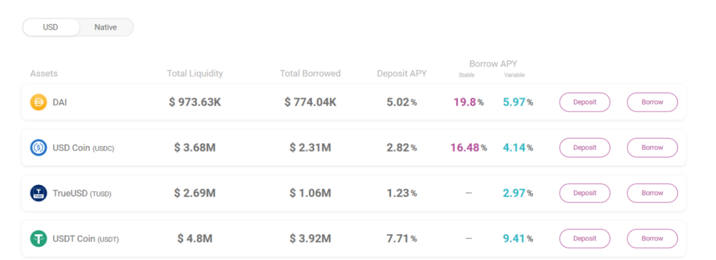This screenshot has width=716, height=260.
Task: Deposit USDT Coin
Action: pyautogui.click(x=585, y=239)
